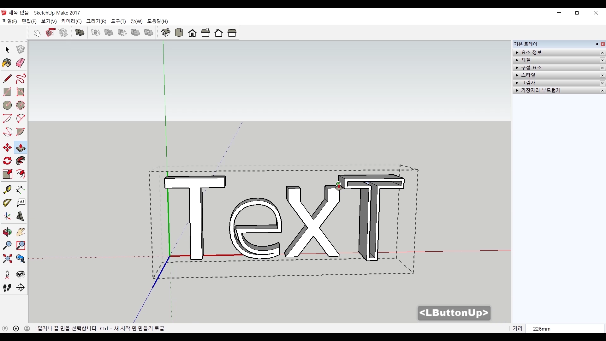Open the 그리기(R) menu
This screenshot has height=341, width=606.
(96, 21)
